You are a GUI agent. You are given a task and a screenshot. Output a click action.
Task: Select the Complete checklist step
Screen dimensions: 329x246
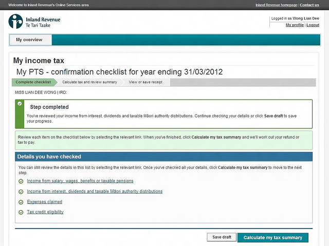(x=33, y=82)
